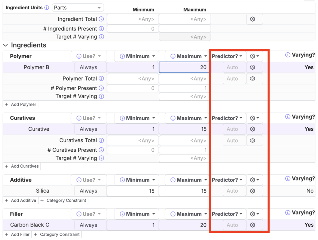Click Category Constraint button under Additive

(63, 200)
